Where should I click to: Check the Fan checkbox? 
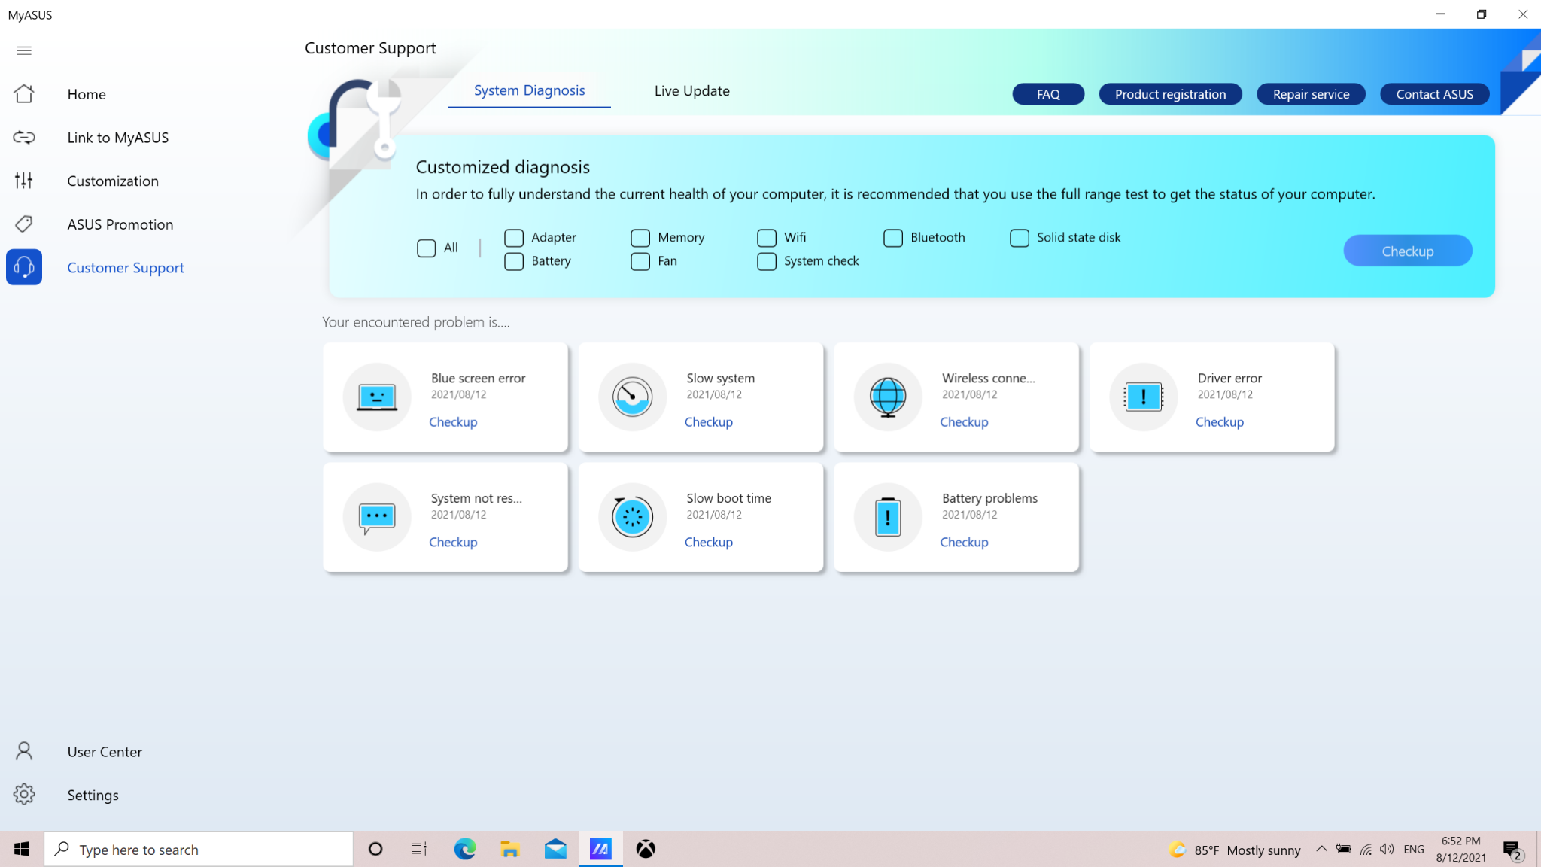tap(640, 261)
